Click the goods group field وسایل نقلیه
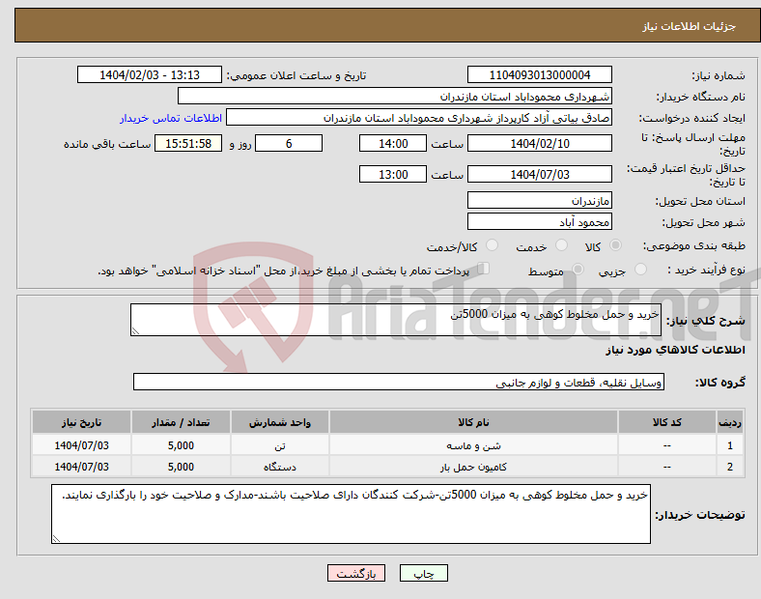Screen dimensions: 761x599 tap(399, 382)
